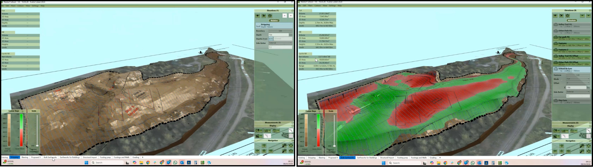593x167 pixels.
Task: Click the zoom in magnifier in the right Navigation panel
Action: (x=582, y=145)
